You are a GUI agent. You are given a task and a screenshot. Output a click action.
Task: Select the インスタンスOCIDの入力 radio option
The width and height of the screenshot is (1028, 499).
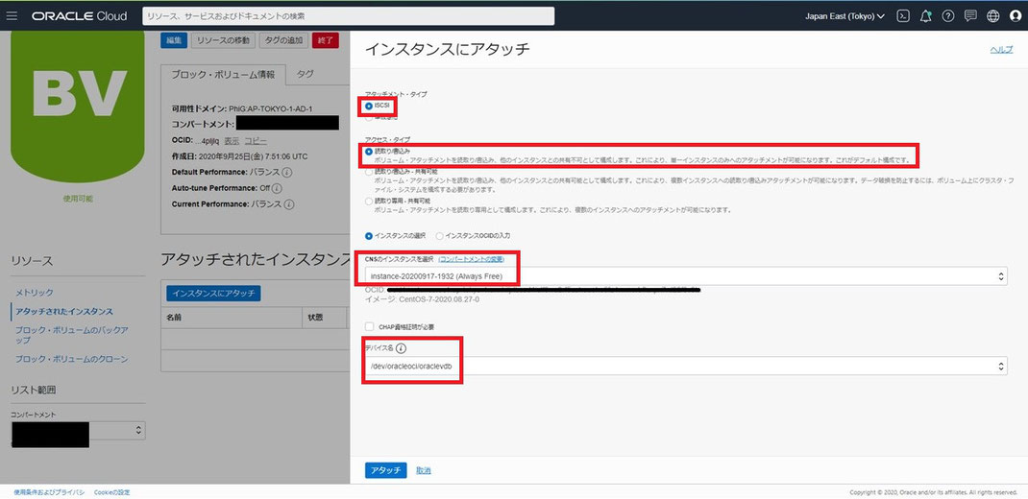point(439,235)
